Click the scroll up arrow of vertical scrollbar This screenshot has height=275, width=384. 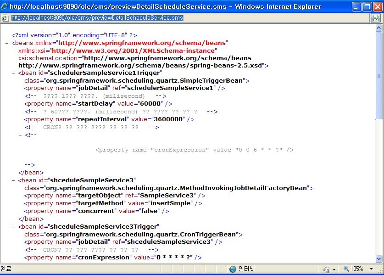(x=378, y=28)
